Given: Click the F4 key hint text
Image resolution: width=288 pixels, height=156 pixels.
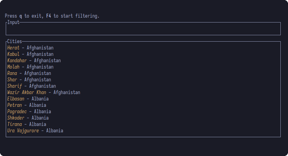Looking at the screenshot, I should 49,16.
